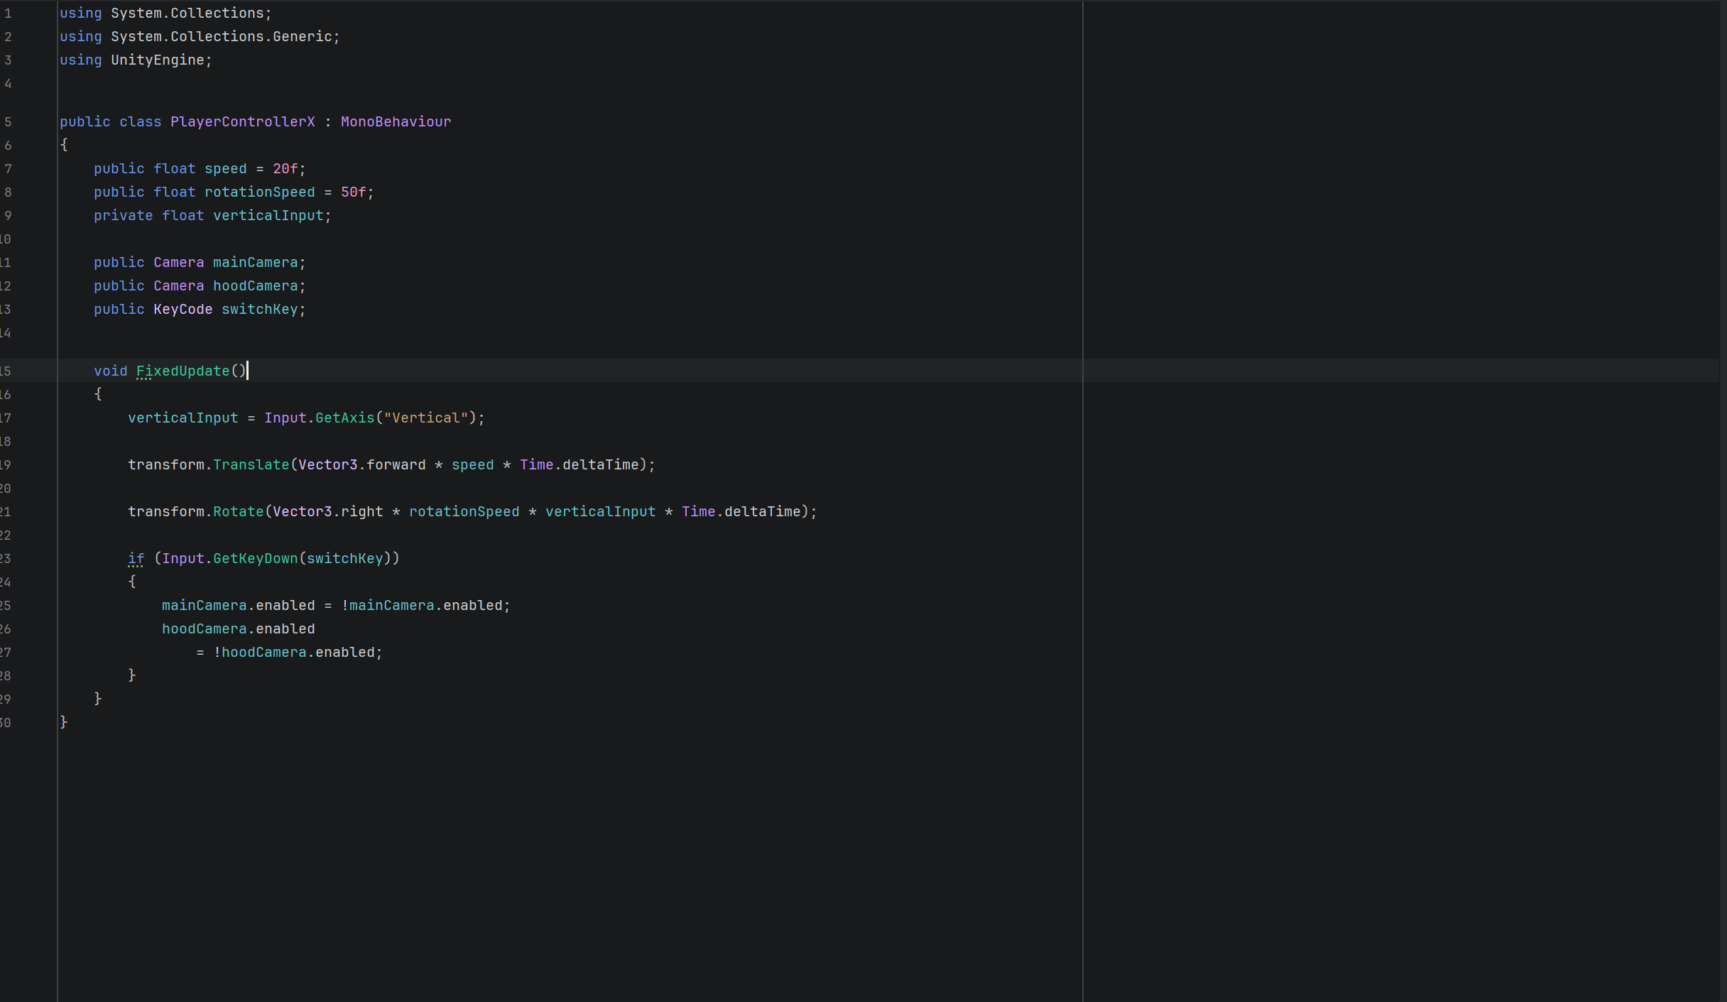Image resolution: width=1727 pixels, height=1002 pixels.
Task: Click the final closing brace of class
Action: (x=64, y=721)
